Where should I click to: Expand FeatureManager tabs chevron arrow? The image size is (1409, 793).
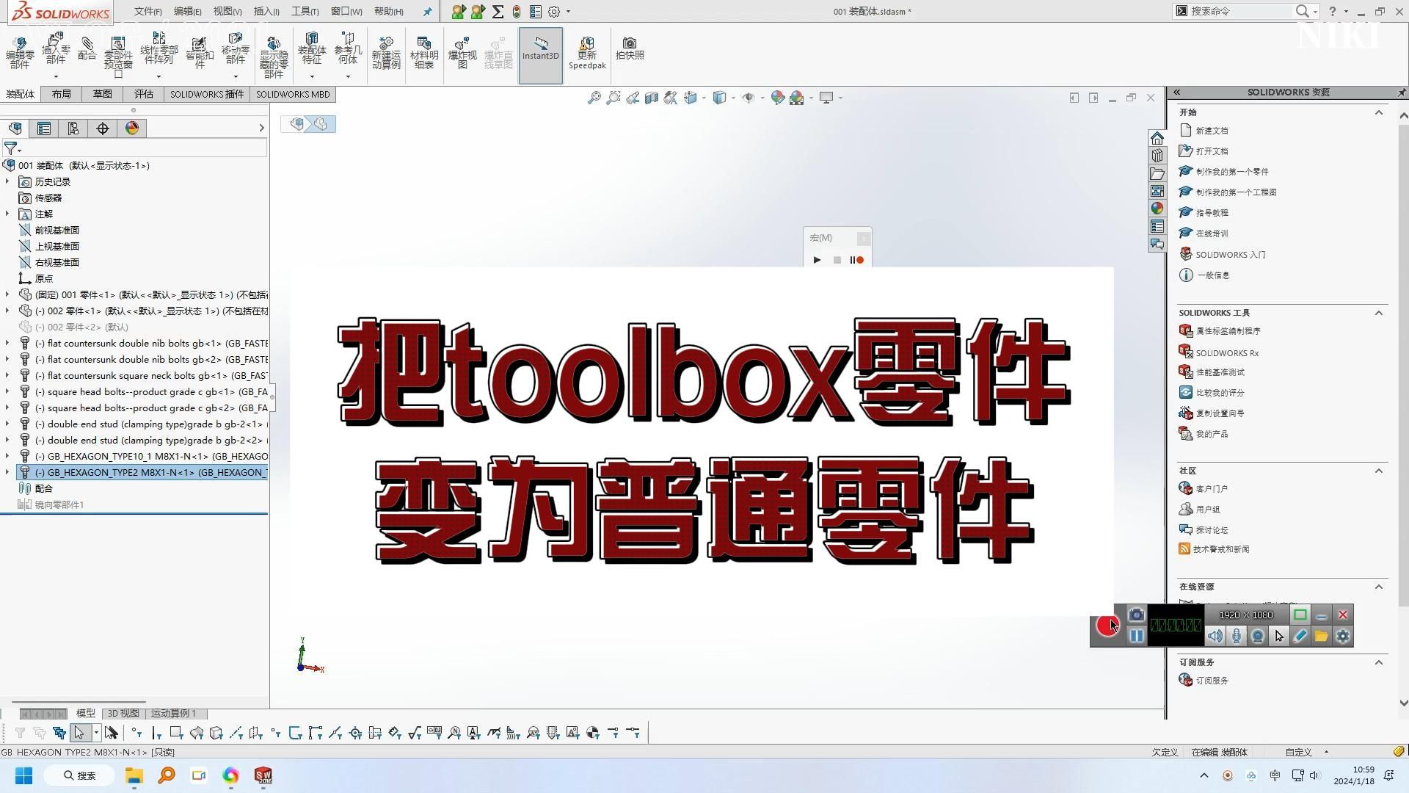(x=261, y=128)
